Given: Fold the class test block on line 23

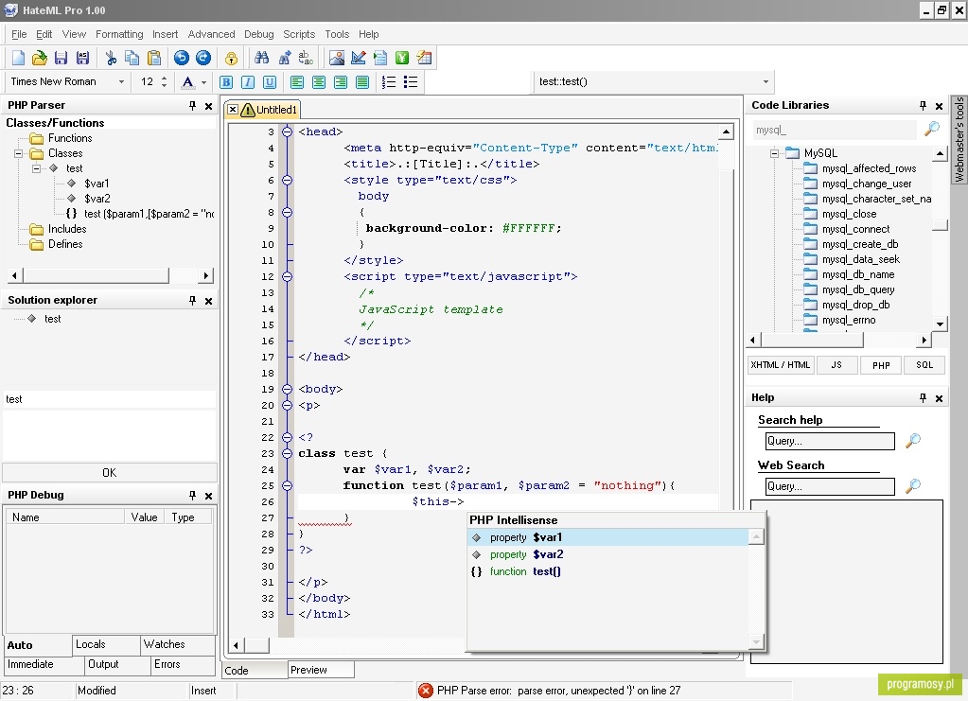Looking at the screenshot, I should (x=287, y=453).
